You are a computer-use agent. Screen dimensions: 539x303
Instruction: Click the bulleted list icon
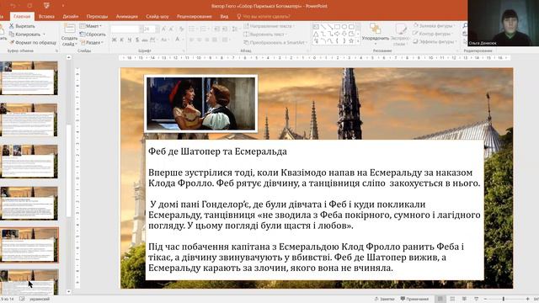click(x=193, y=29)
